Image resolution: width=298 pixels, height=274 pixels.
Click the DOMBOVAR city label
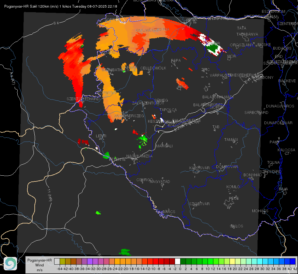[227, 167]
